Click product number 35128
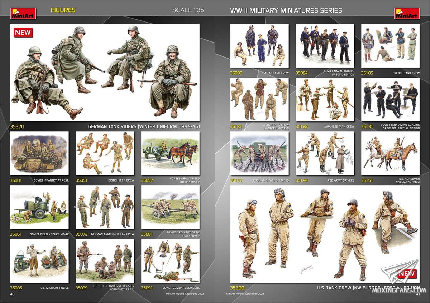The height and width of the screenshot is (303, 430). pyautogui.click(x=302, y=126)
